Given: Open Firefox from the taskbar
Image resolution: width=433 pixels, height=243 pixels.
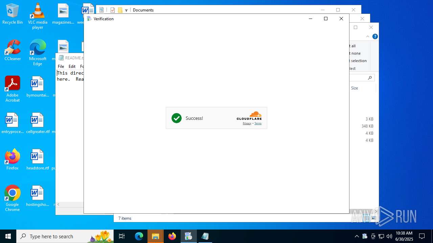Looking at the screenshot, I should pos(172,236).
